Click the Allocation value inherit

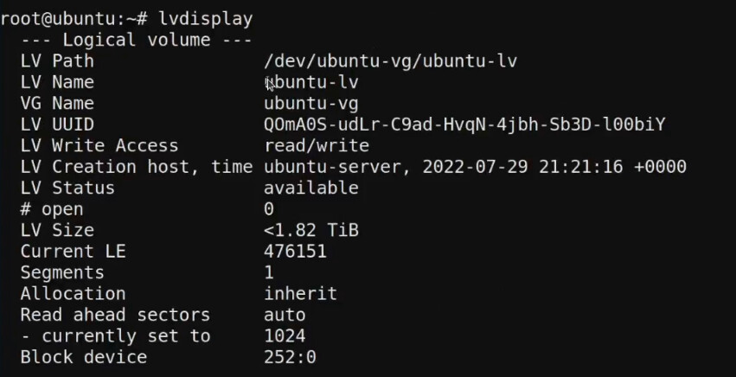click(x=301, y=293)
